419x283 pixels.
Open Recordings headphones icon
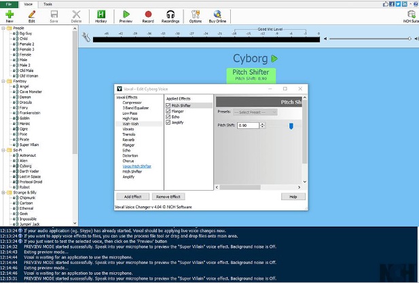170,14
